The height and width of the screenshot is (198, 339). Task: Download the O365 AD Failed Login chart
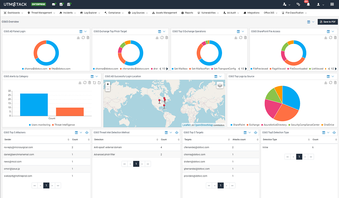pyautogui.click(x=78, y=38)
